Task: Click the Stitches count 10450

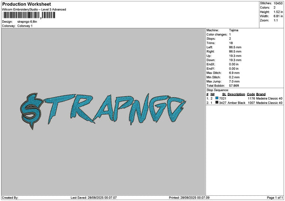Action: [278, 3]
